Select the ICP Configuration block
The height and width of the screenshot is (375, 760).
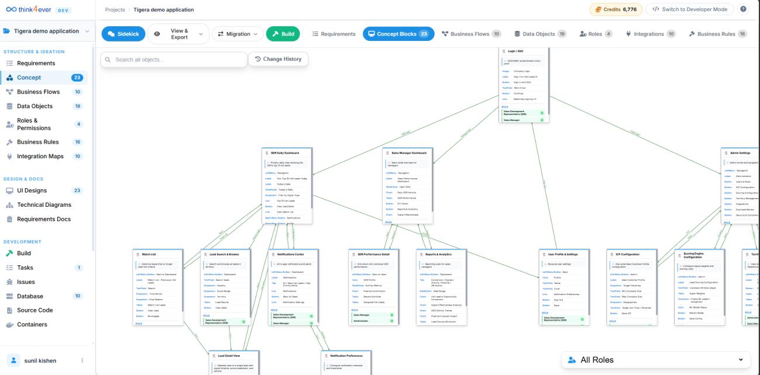pyautogui.click(x=632, y=287)
